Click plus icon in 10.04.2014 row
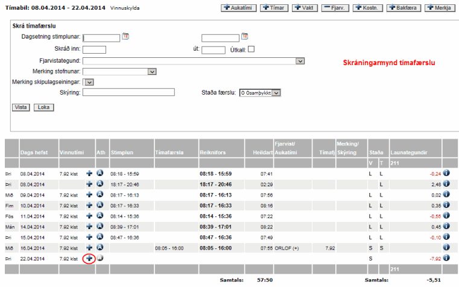The width and height of the screenshot is (459, 287). coord(89,205)
